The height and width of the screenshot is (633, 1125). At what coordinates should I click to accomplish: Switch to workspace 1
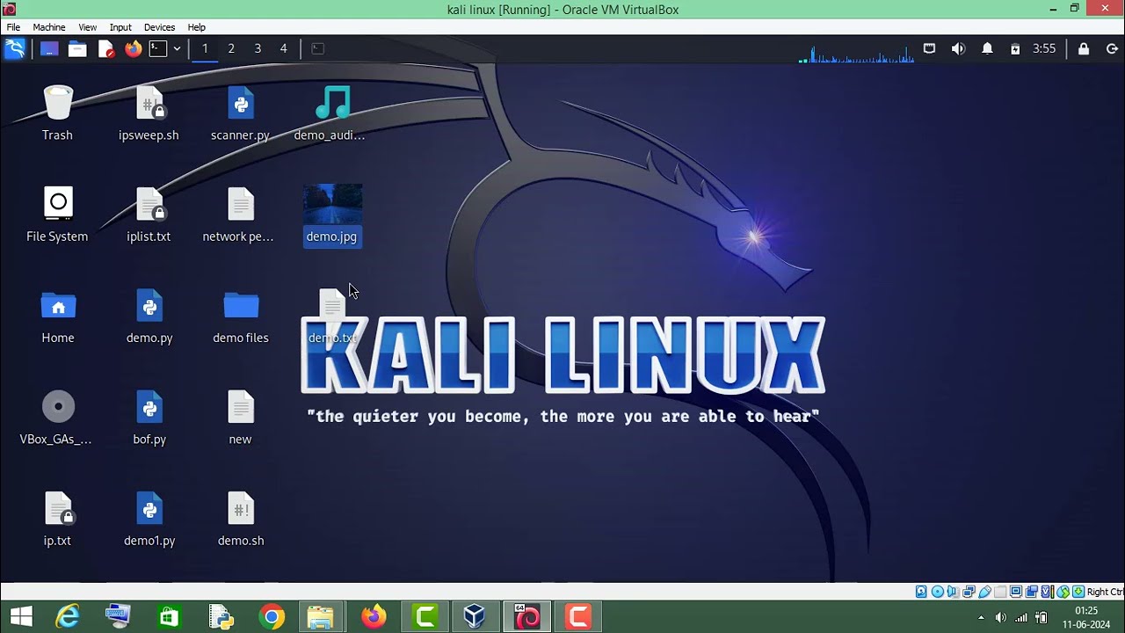[205, 48]
